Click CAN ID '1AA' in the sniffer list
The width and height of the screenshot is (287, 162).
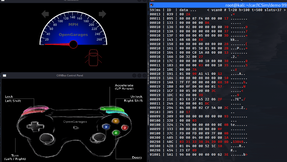(170, 82)
